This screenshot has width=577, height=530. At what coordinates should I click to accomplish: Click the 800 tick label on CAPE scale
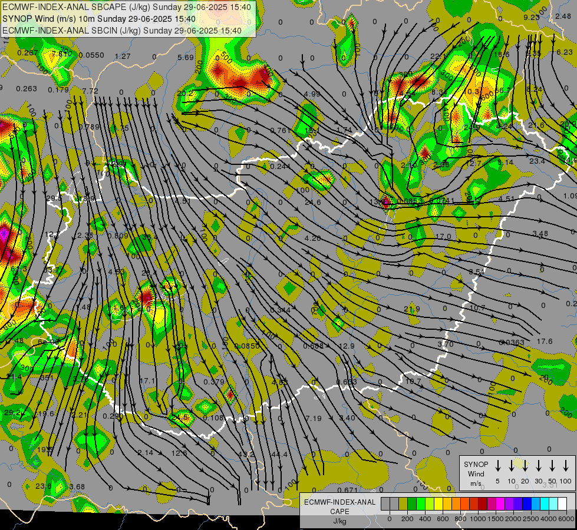460,519
